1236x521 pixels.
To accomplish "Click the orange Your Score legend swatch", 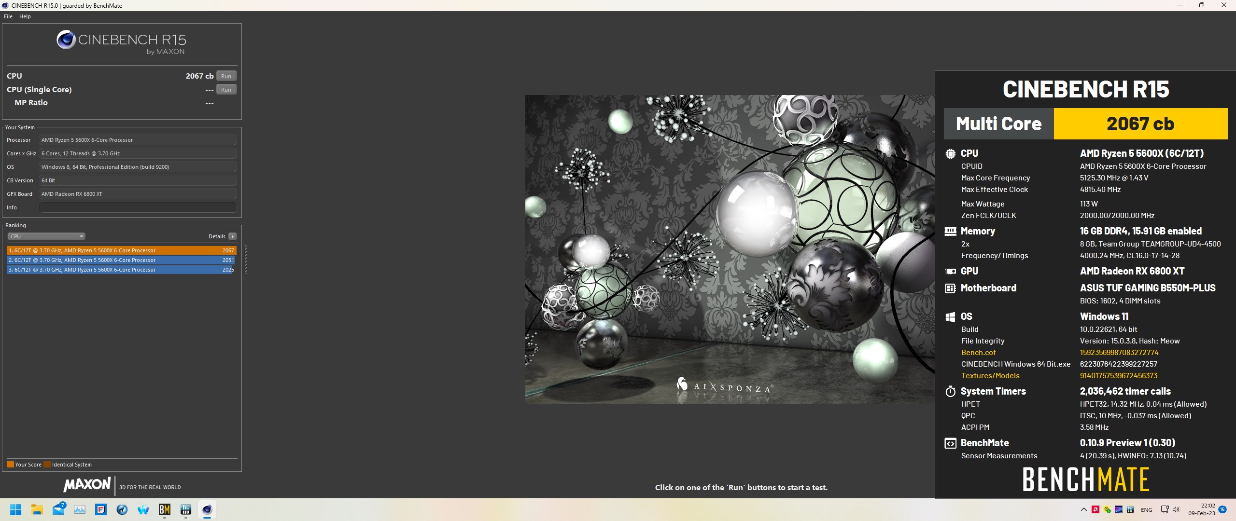I will click(10, 465).
